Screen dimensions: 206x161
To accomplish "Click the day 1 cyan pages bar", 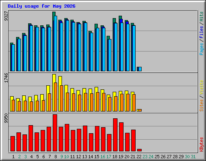I will pos(13,58).
